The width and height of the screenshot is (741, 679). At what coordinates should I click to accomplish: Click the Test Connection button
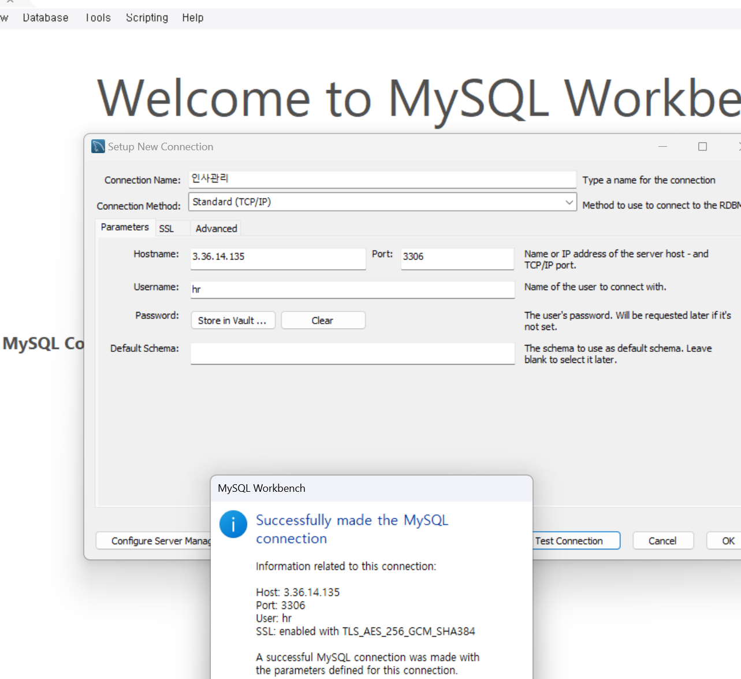tap(576, 540)
